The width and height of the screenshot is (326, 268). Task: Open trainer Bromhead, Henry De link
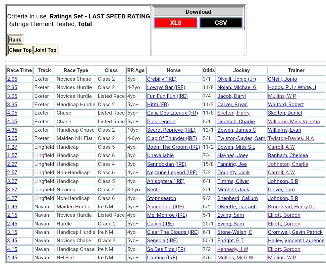[291, 207]
